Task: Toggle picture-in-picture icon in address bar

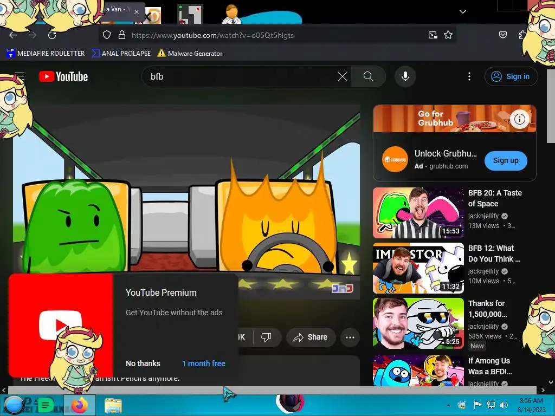Action: (x=433, y=35)
